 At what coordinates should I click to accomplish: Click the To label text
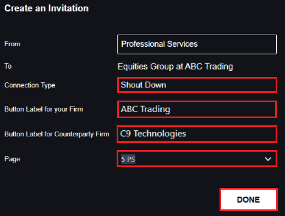click(x=8, y=66)
